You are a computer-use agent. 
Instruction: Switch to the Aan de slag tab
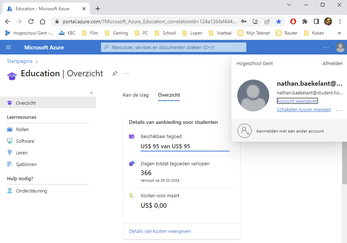pos(136,95)
